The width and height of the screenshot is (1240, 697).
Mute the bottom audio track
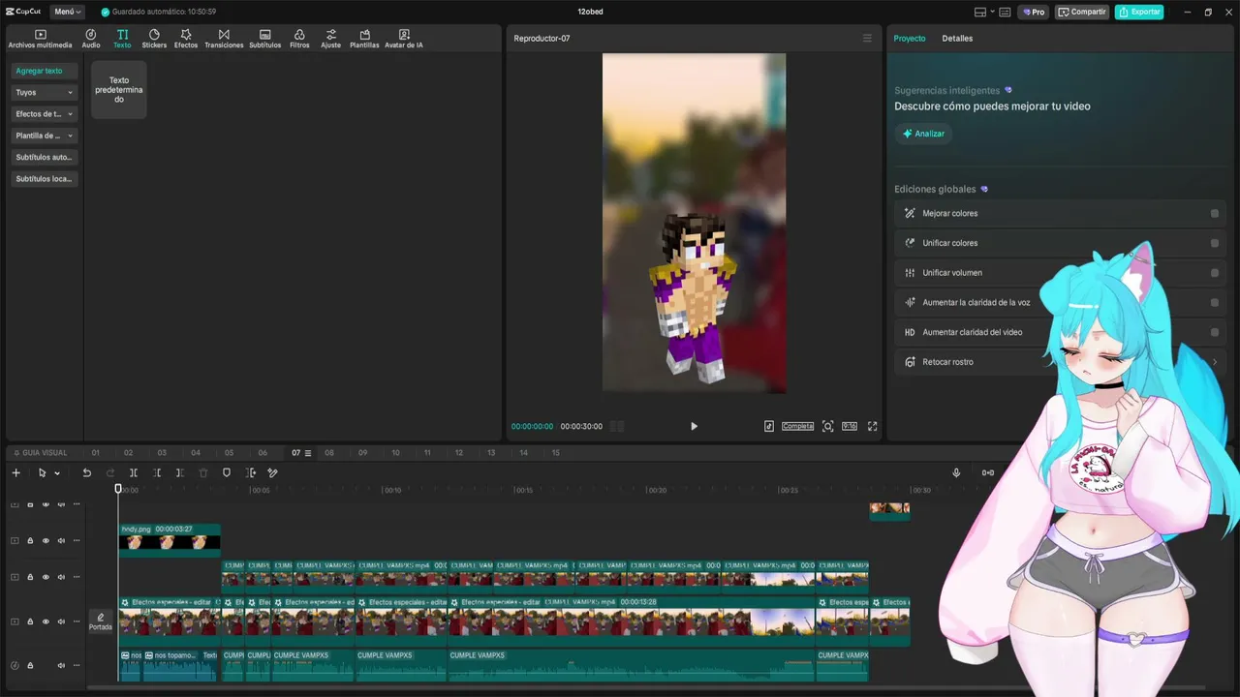point(61,665)
